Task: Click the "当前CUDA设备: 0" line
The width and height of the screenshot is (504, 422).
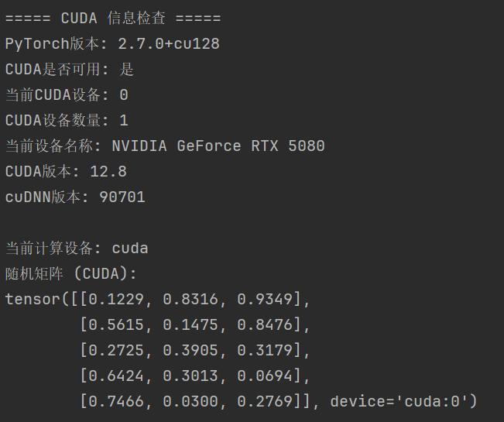Action: (x=67, y=95)
